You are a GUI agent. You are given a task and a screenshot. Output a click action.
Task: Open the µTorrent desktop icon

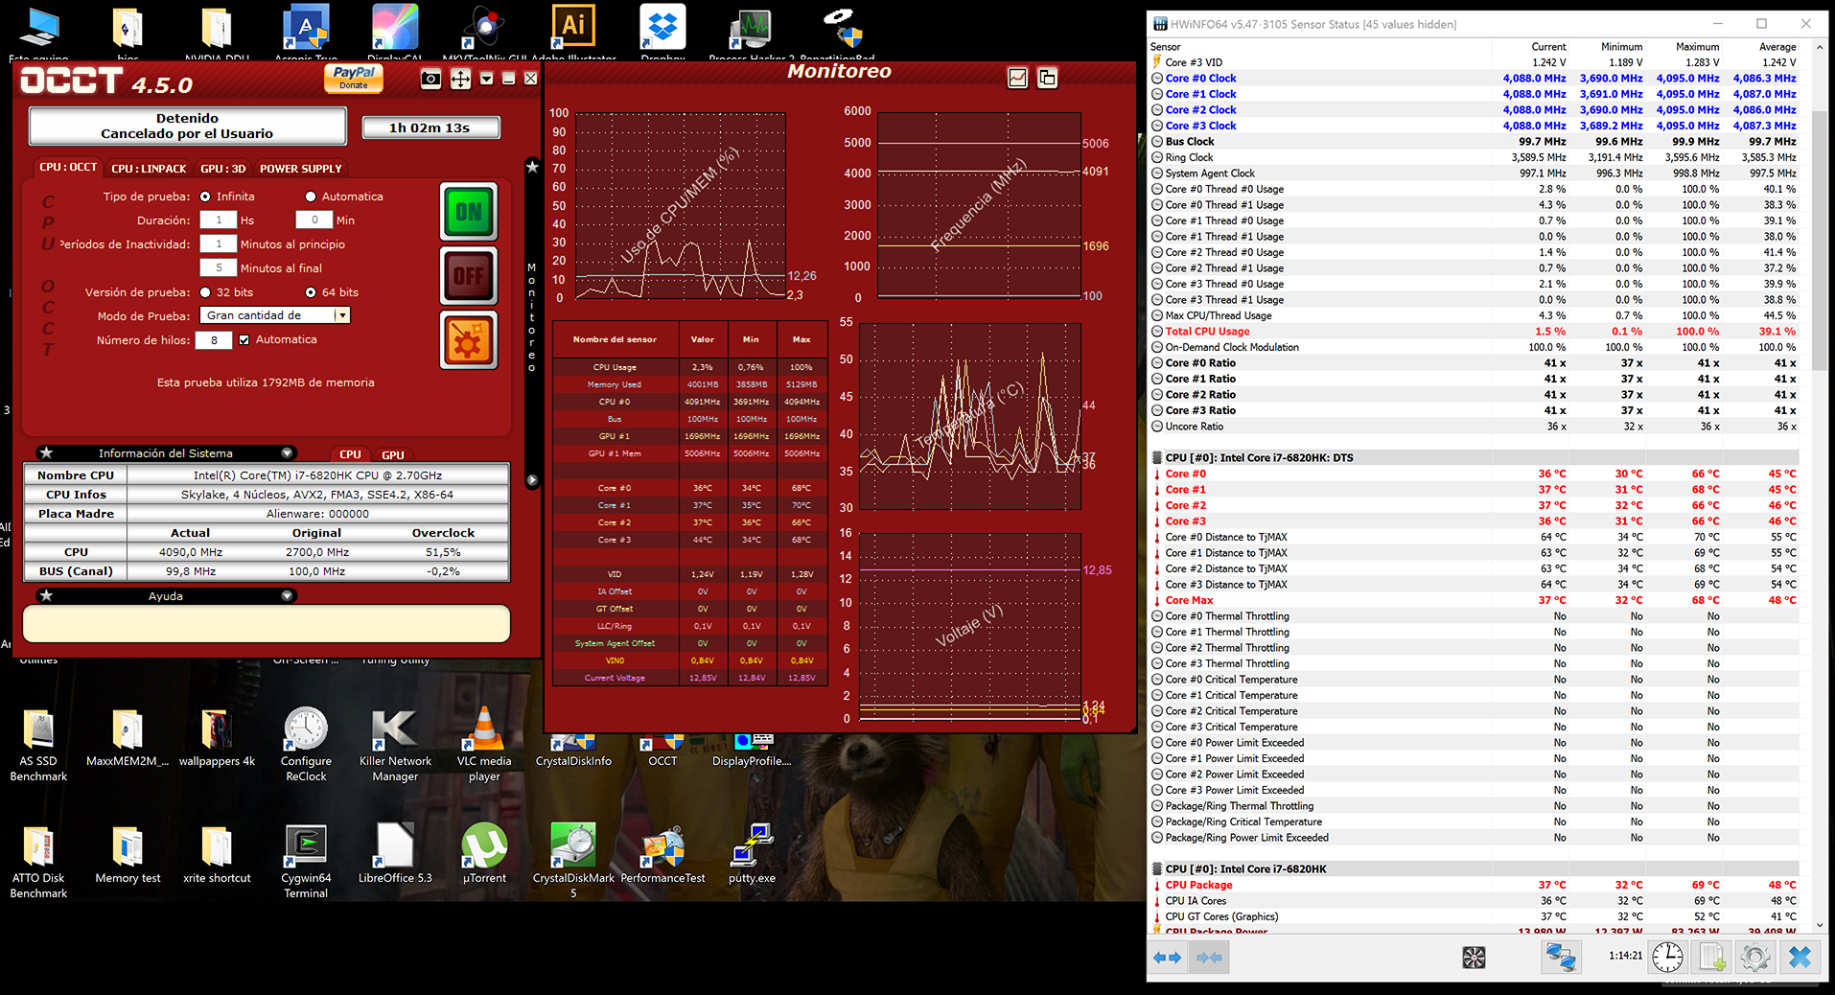click(484, 854)
